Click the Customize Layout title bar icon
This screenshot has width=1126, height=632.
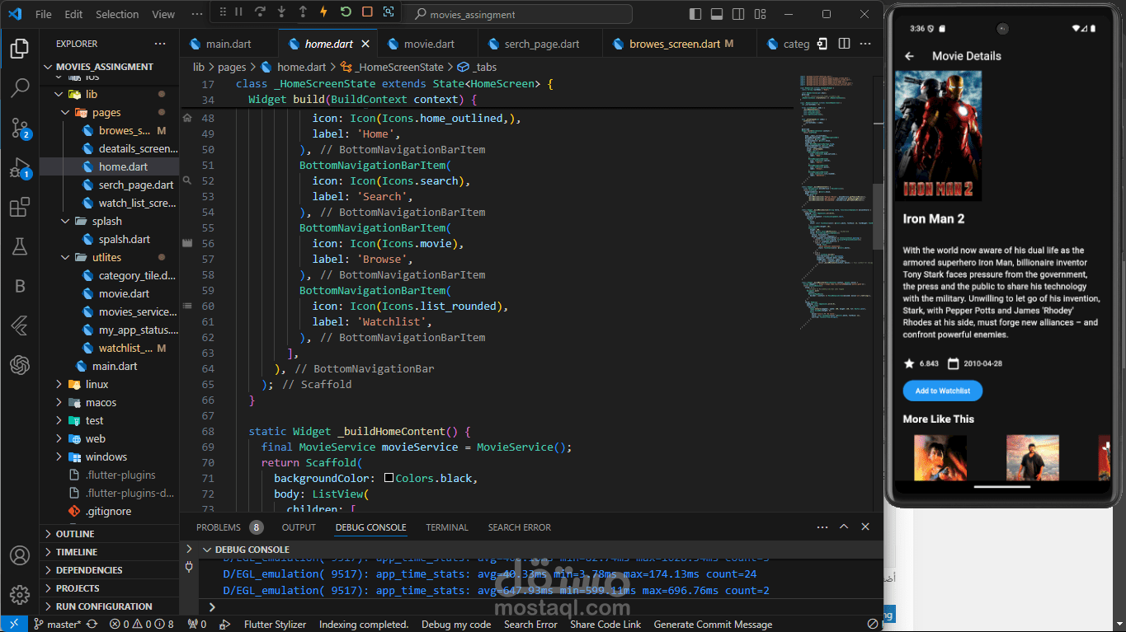(760, 14)
